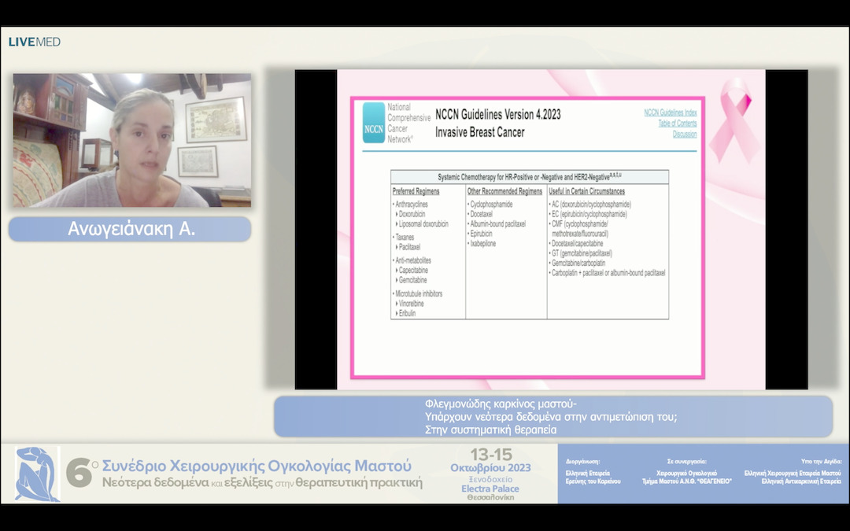Click the blue figure conference logo
Screen dimensions: 850x531
point(37,474)
